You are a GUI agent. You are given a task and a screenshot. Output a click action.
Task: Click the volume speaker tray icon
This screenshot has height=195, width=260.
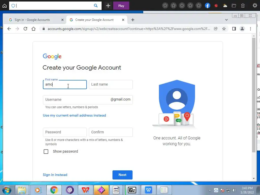coord(234,190)
